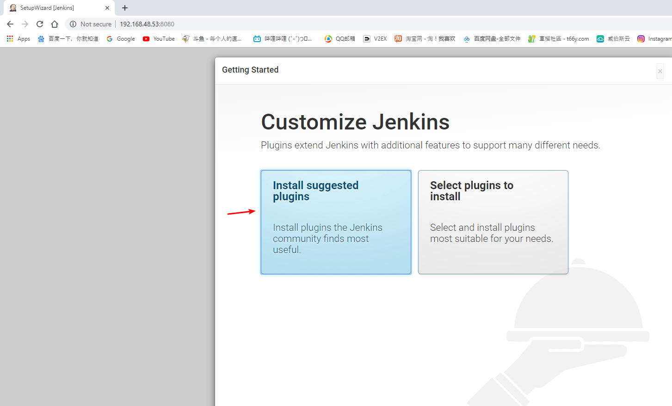This screenshot has height=406, width=672.
Task: Click the address bar URL
Action: click(x=147, y=24)
